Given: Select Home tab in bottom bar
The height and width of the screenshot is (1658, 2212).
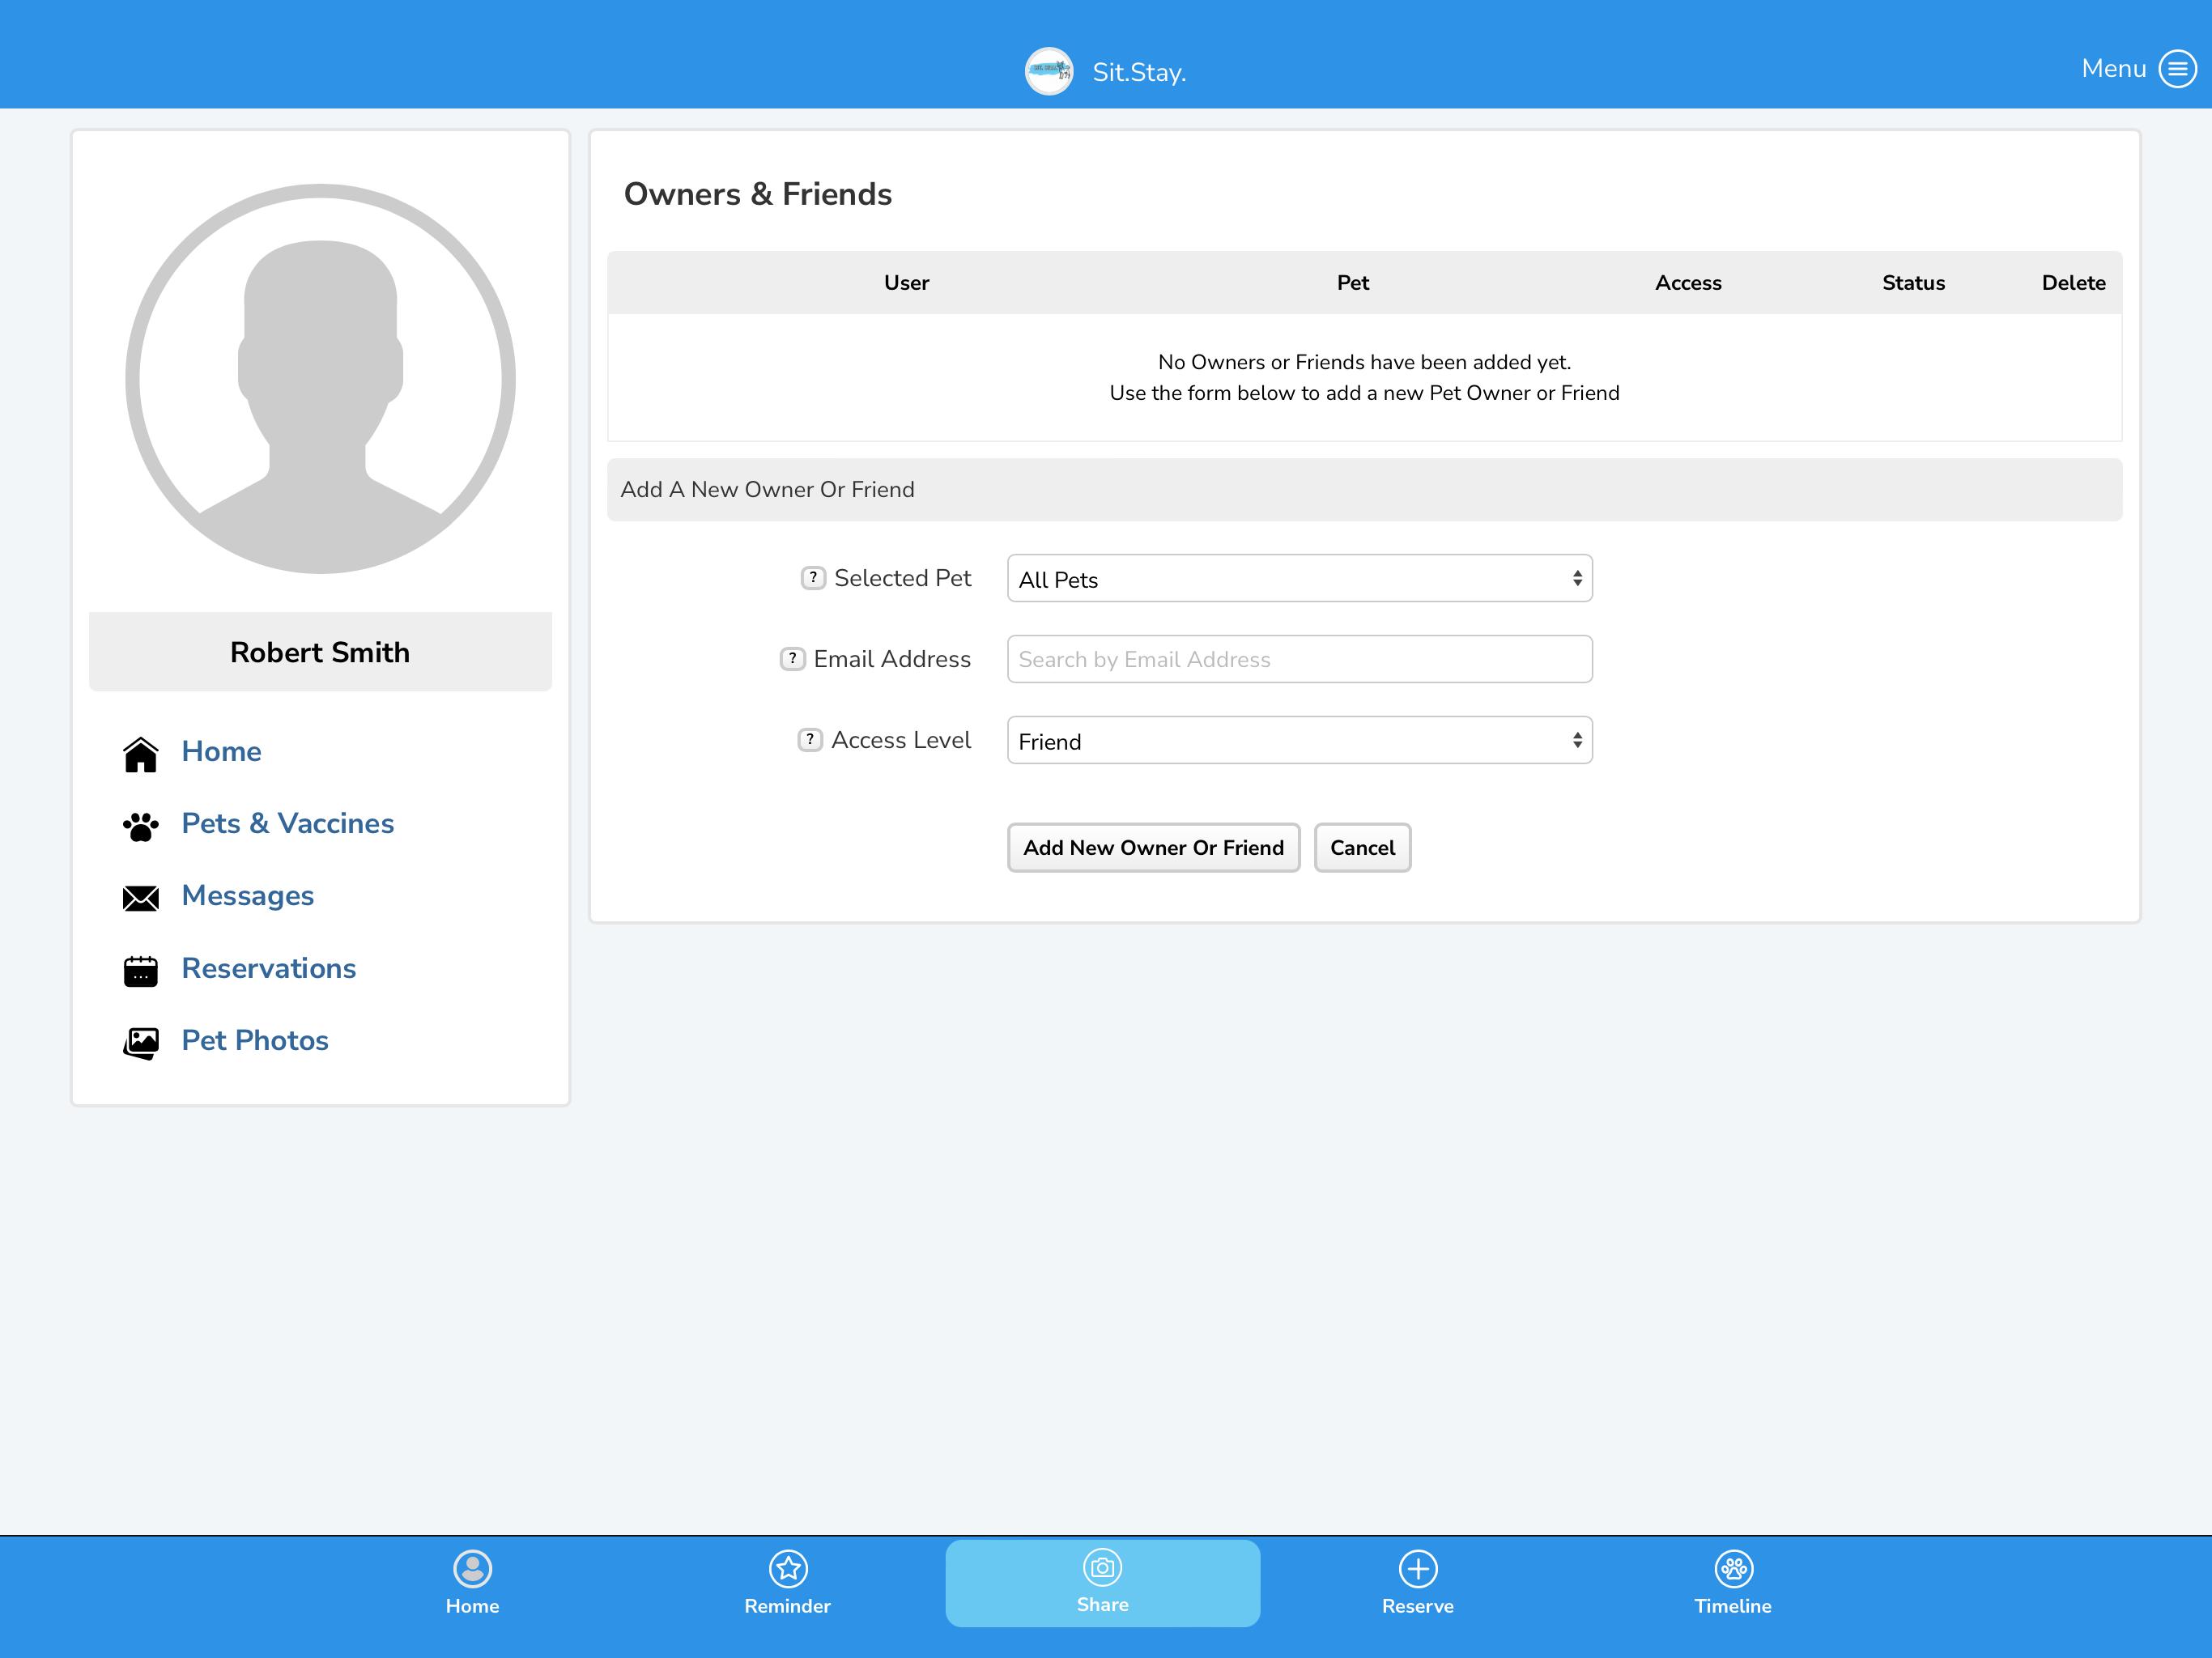Looking at the screenshot, I should pos(472,1583).
